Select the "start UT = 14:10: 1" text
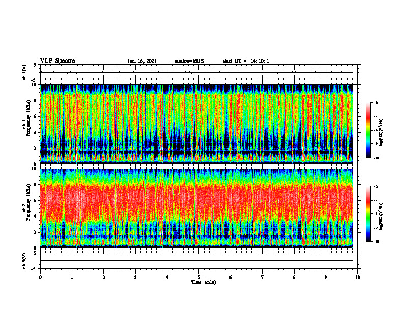403x311 pixels. [x=246, y=61]
